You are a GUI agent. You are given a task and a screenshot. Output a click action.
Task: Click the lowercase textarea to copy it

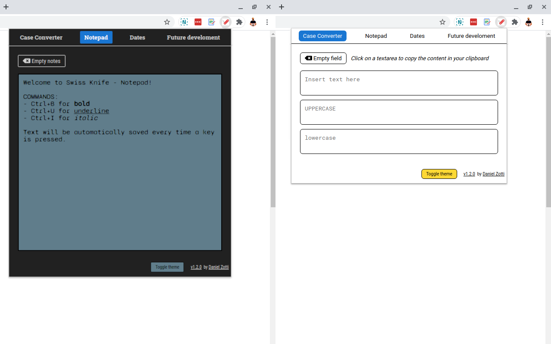point(399,141)
